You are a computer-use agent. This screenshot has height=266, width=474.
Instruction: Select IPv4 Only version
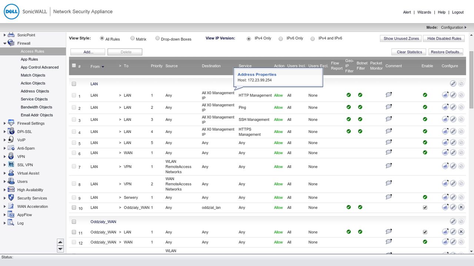coord(249,38)
